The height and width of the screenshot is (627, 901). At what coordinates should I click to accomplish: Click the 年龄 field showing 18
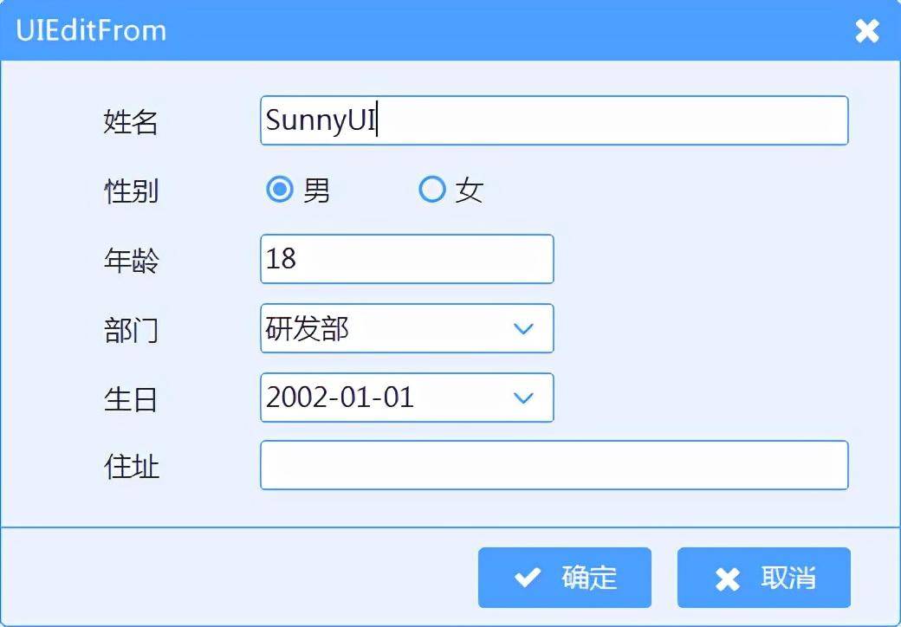pos(407,259)
